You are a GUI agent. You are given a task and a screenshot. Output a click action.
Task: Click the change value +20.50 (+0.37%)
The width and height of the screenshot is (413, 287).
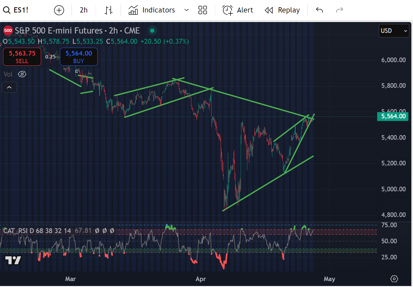(165, 42)
